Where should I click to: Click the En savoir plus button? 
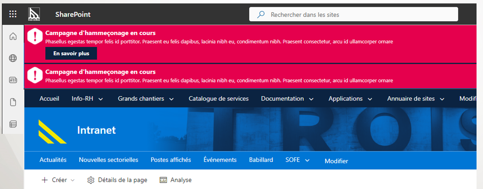(x=71, y=54)
